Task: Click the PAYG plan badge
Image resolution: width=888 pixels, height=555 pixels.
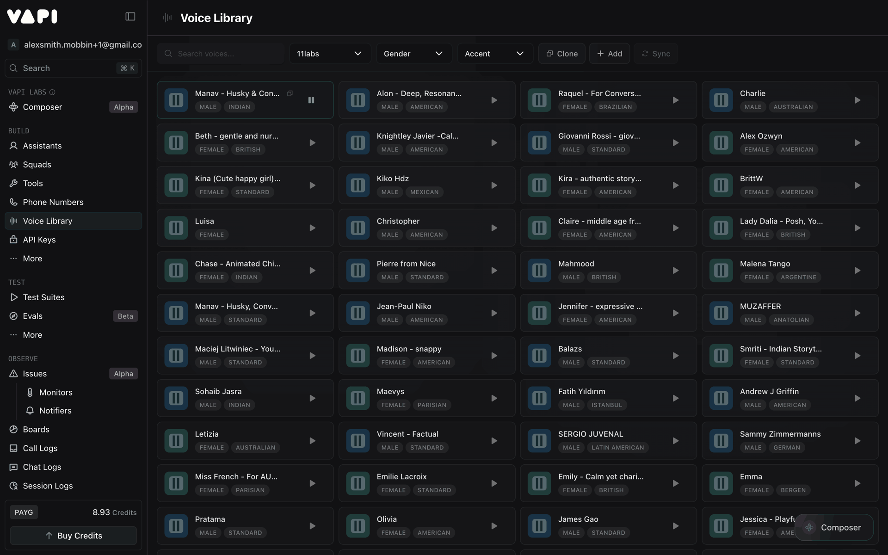Action: point(24,512)
